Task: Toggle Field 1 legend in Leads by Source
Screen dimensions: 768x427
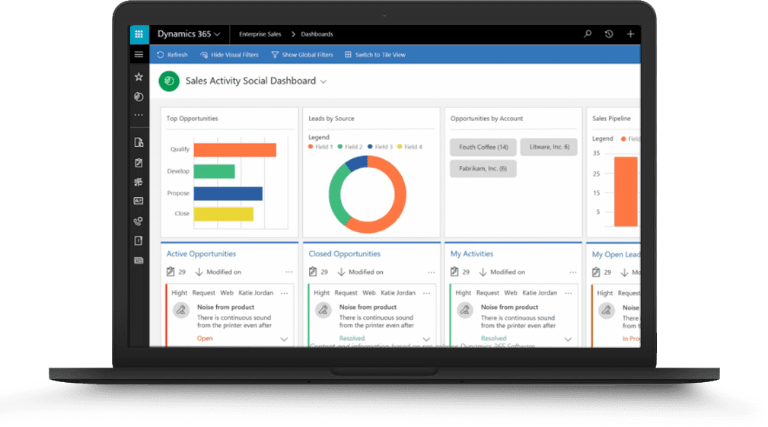Action: point(320,147)
